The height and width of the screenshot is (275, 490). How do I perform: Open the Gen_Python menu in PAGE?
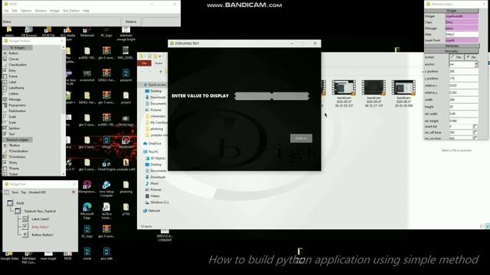tap(71, 11)
